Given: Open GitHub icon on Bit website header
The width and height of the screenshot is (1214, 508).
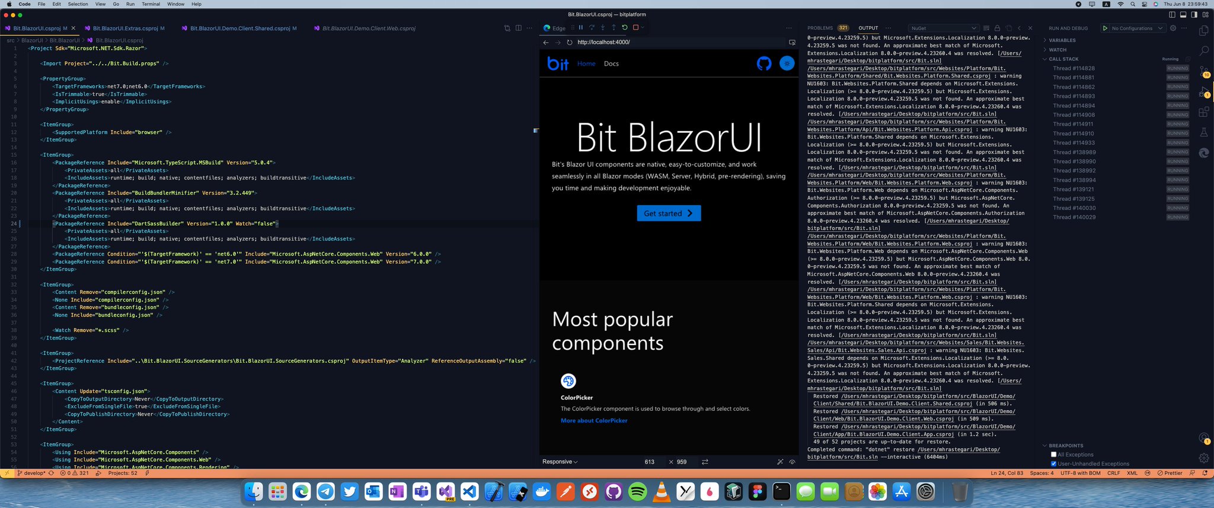Looking at the screenshot, I should (x=764, y=63).
